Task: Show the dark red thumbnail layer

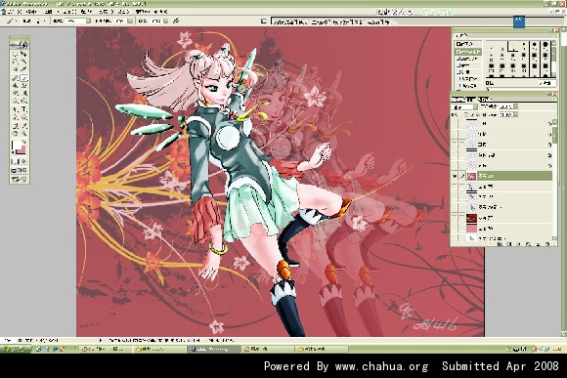Action: point(455,218)
